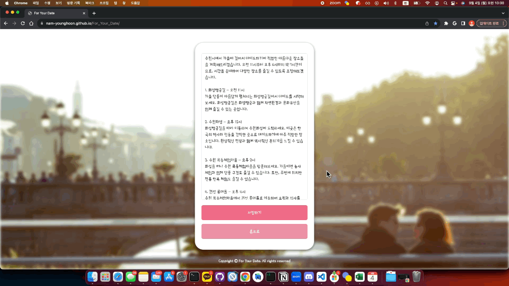Open Discord from the Dock
Image resolution: width=509 pixels, height=286 pixels.
[x=309, y=277]
